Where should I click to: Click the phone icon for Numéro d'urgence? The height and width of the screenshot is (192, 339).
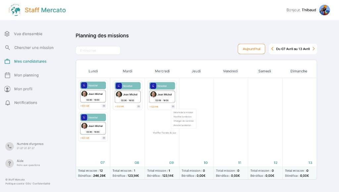(x=10, y=146)
